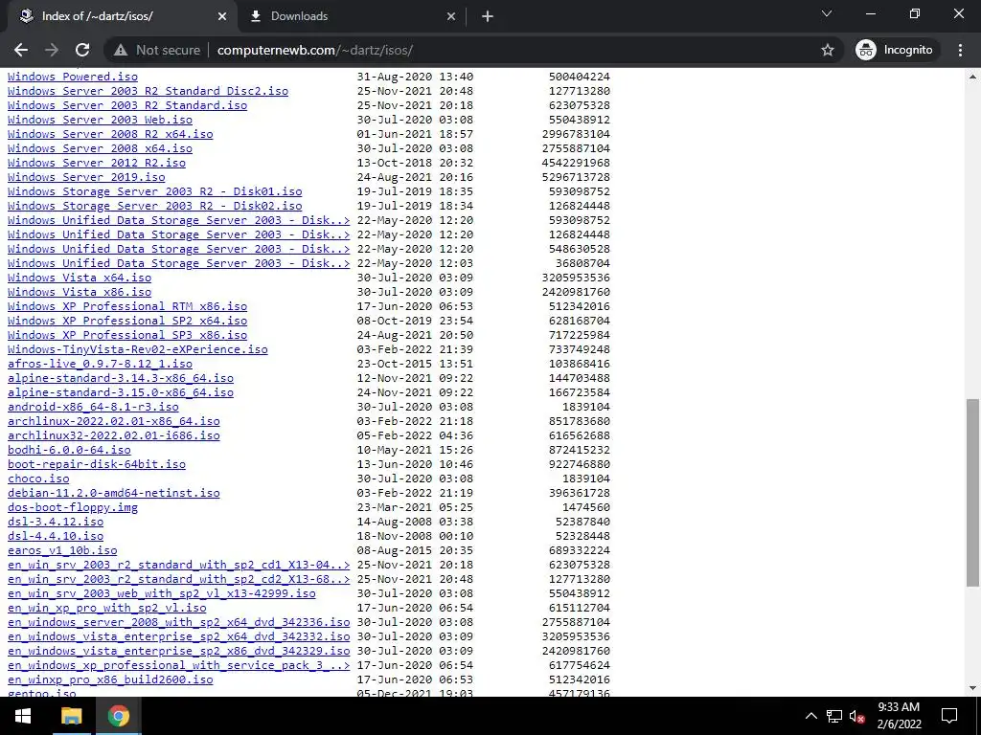
Task: Click file size 5296713728 of Server 2019
Action: point(576,177)
